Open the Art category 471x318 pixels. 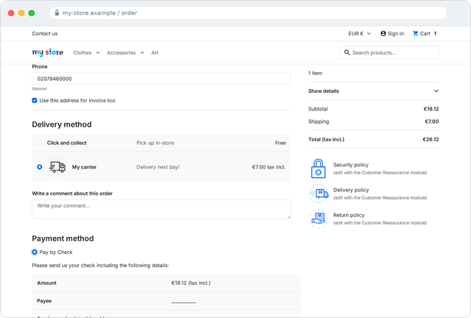(x=155, y=52)
